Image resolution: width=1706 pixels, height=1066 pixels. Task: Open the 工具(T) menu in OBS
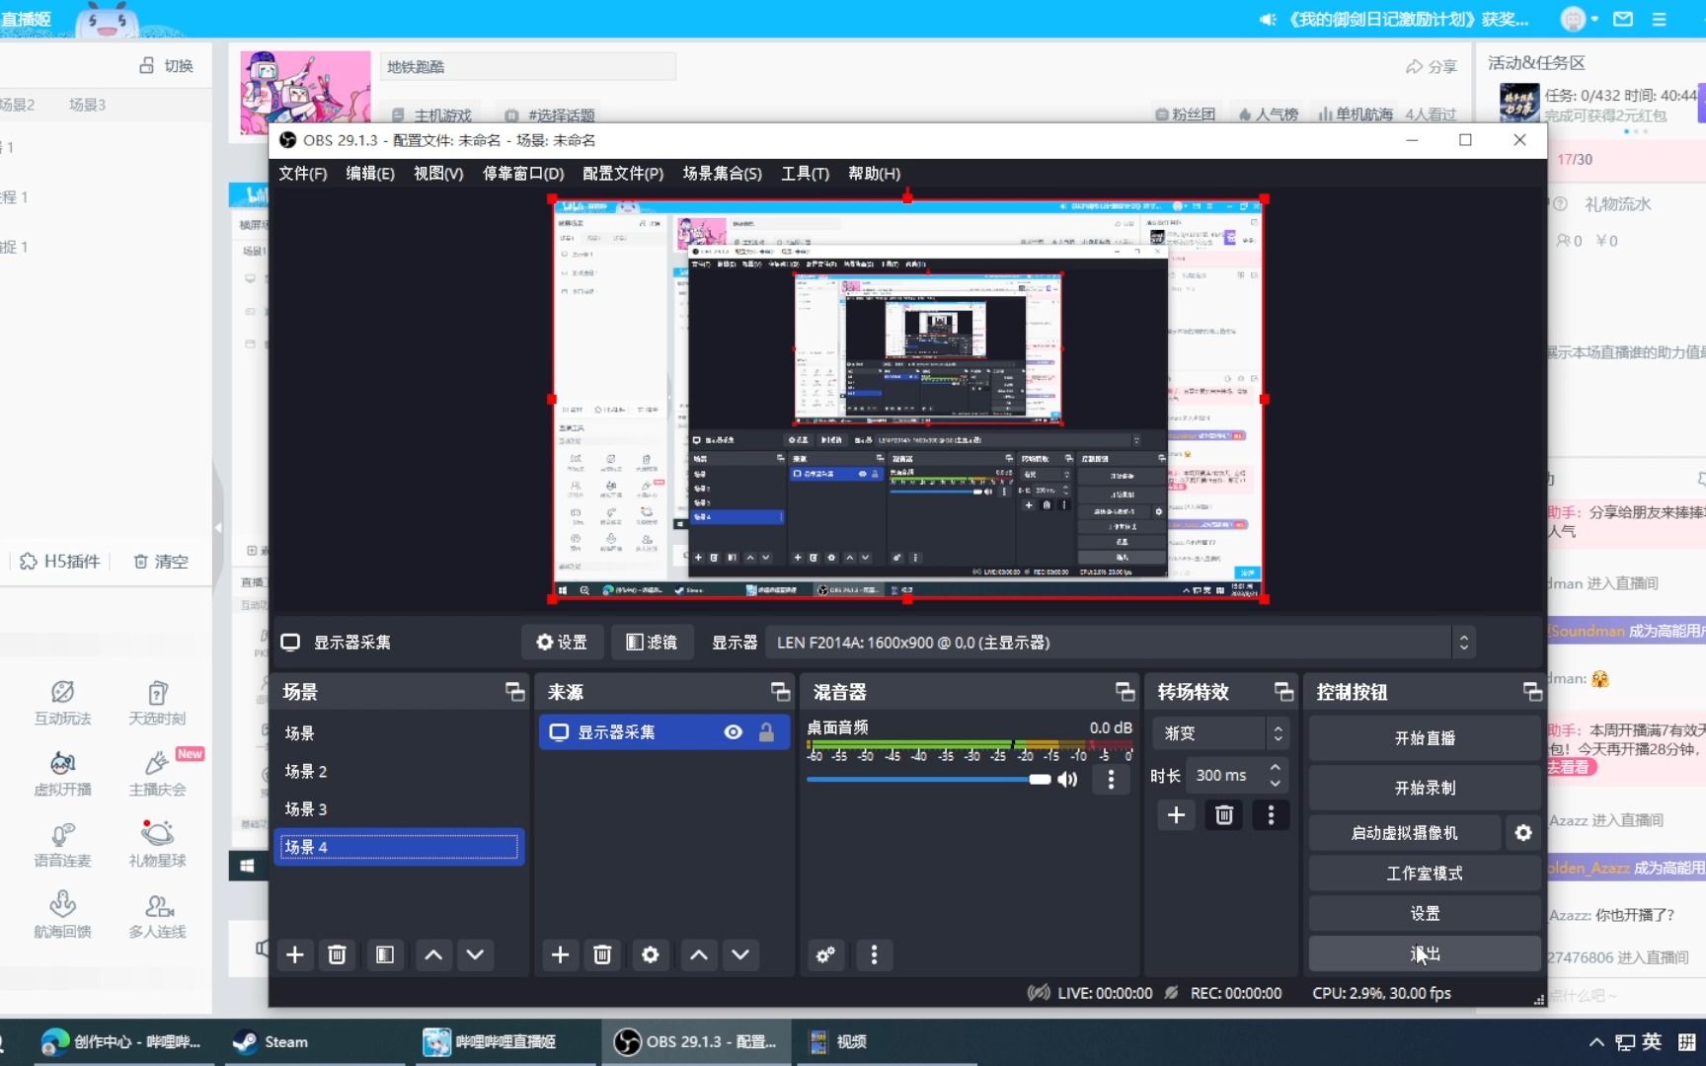[x=805, y=174]
